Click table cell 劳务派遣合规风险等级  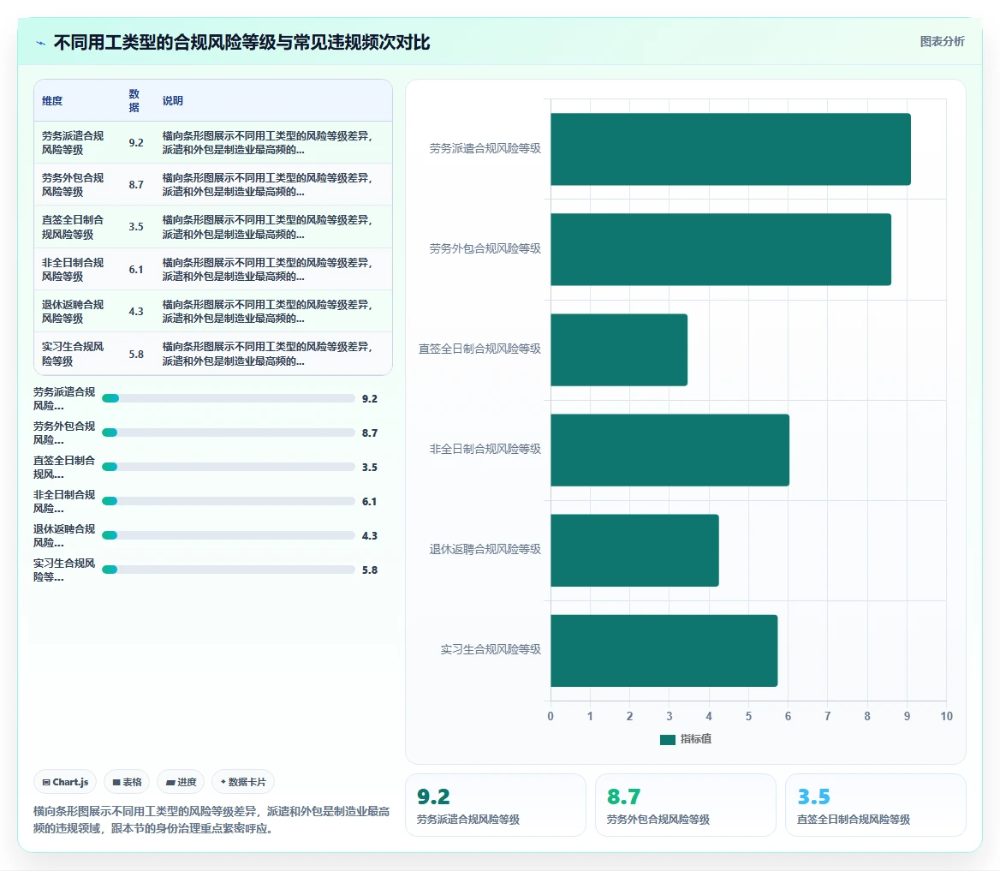[73, 142]
